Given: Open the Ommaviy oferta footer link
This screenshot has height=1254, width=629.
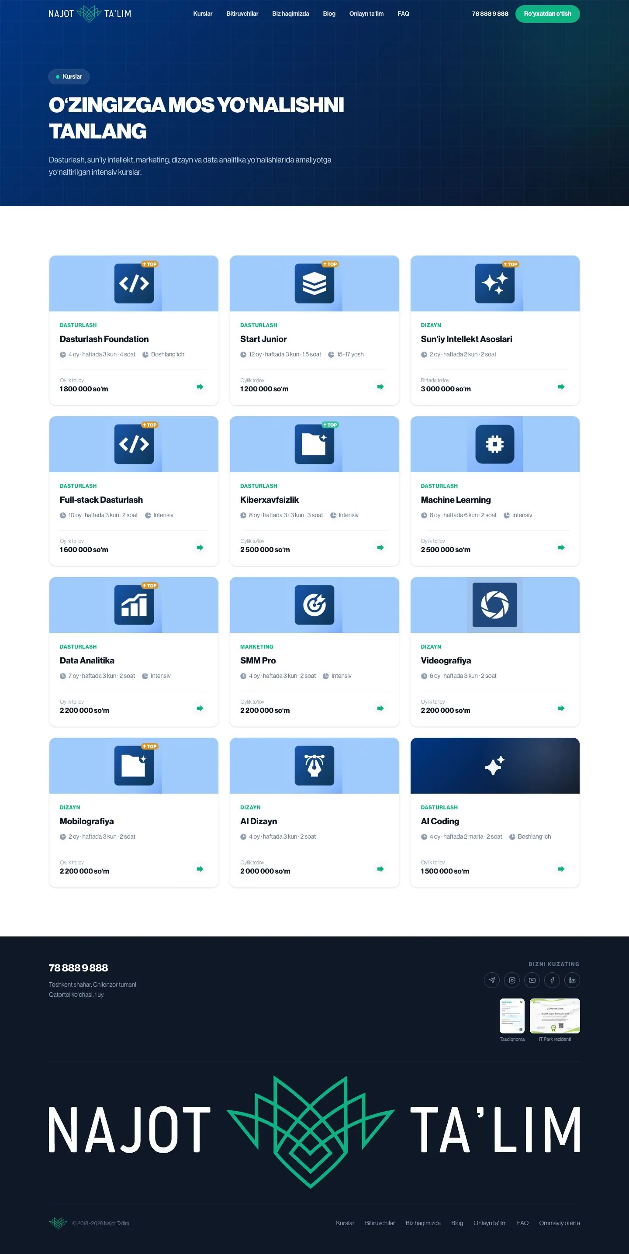Looking at the screenshot, I should [x=559, y=1223].
